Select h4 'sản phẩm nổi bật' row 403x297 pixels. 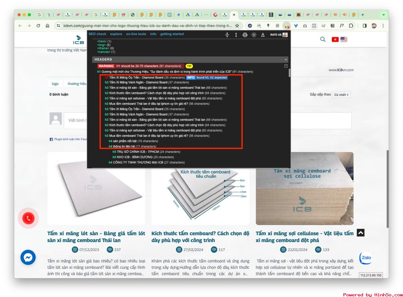click(133, 141)
